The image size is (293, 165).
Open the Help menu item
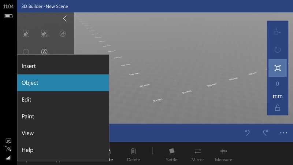pos(63,150)
